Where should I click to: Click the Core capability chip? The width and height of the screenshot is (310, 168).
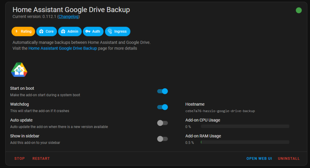[x=46, y=31]
